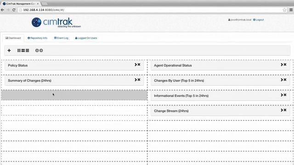Open the Event Log tab
The width and height of the screenshot is (294, 165).
[61, 38]
